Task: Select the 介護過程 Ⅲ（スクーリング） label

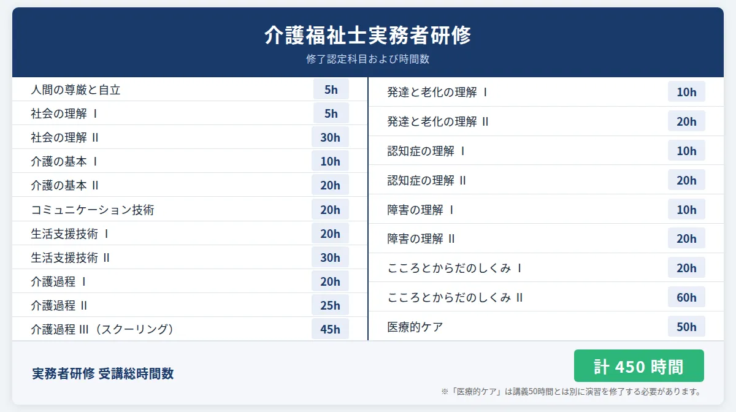Action: pyautogui.click(x=104, y=329)
